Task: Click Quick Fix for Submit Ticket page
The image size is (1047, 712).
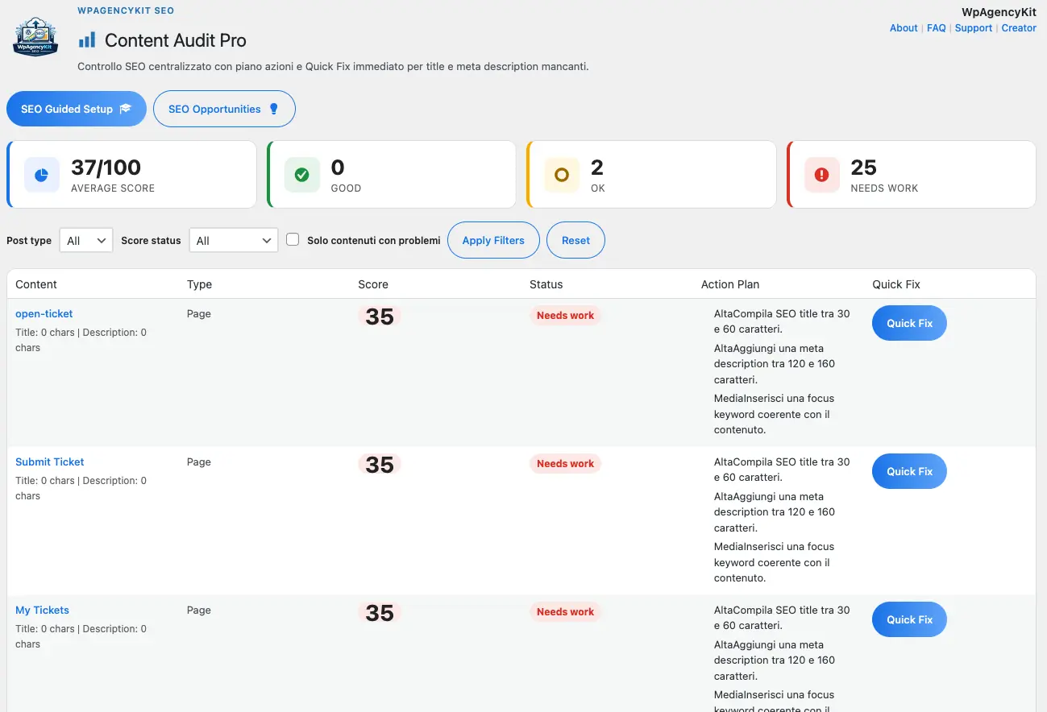Action: click(909, 471)
